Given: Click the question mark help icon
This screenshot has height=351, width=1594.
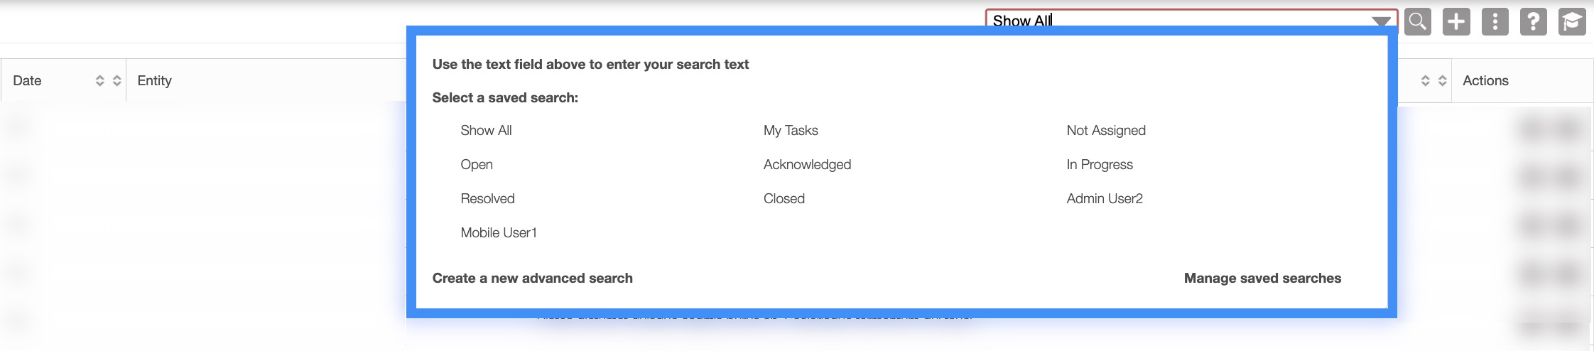Looking at the screenshot, I should [x=1533, y=22].
